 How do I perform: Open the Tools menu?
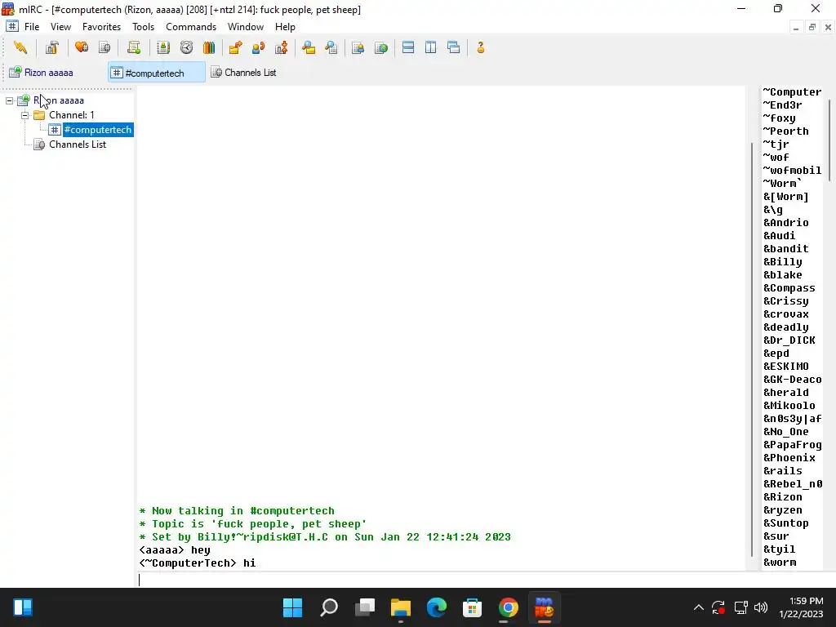(143, 27)
